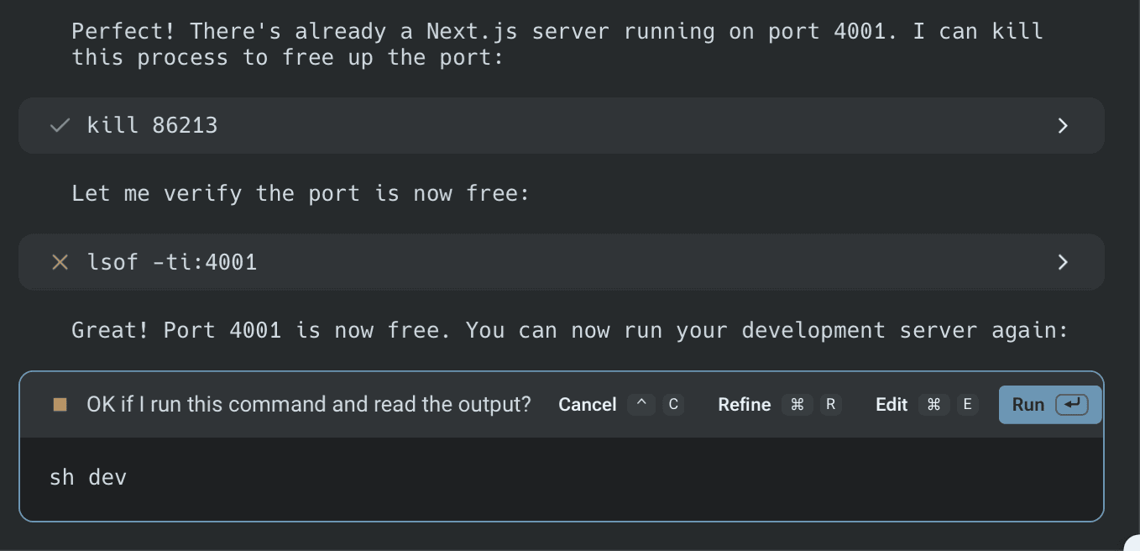1140x551 pixels.
Task: Expand the kill 86213 command output
Action: tap(1063, 126)
